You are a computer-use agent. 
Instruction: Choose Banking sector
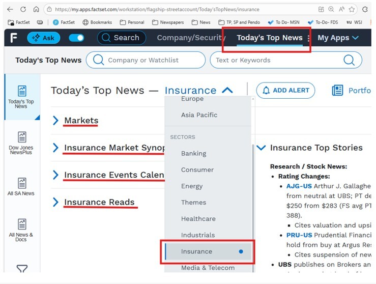point(194,154)
